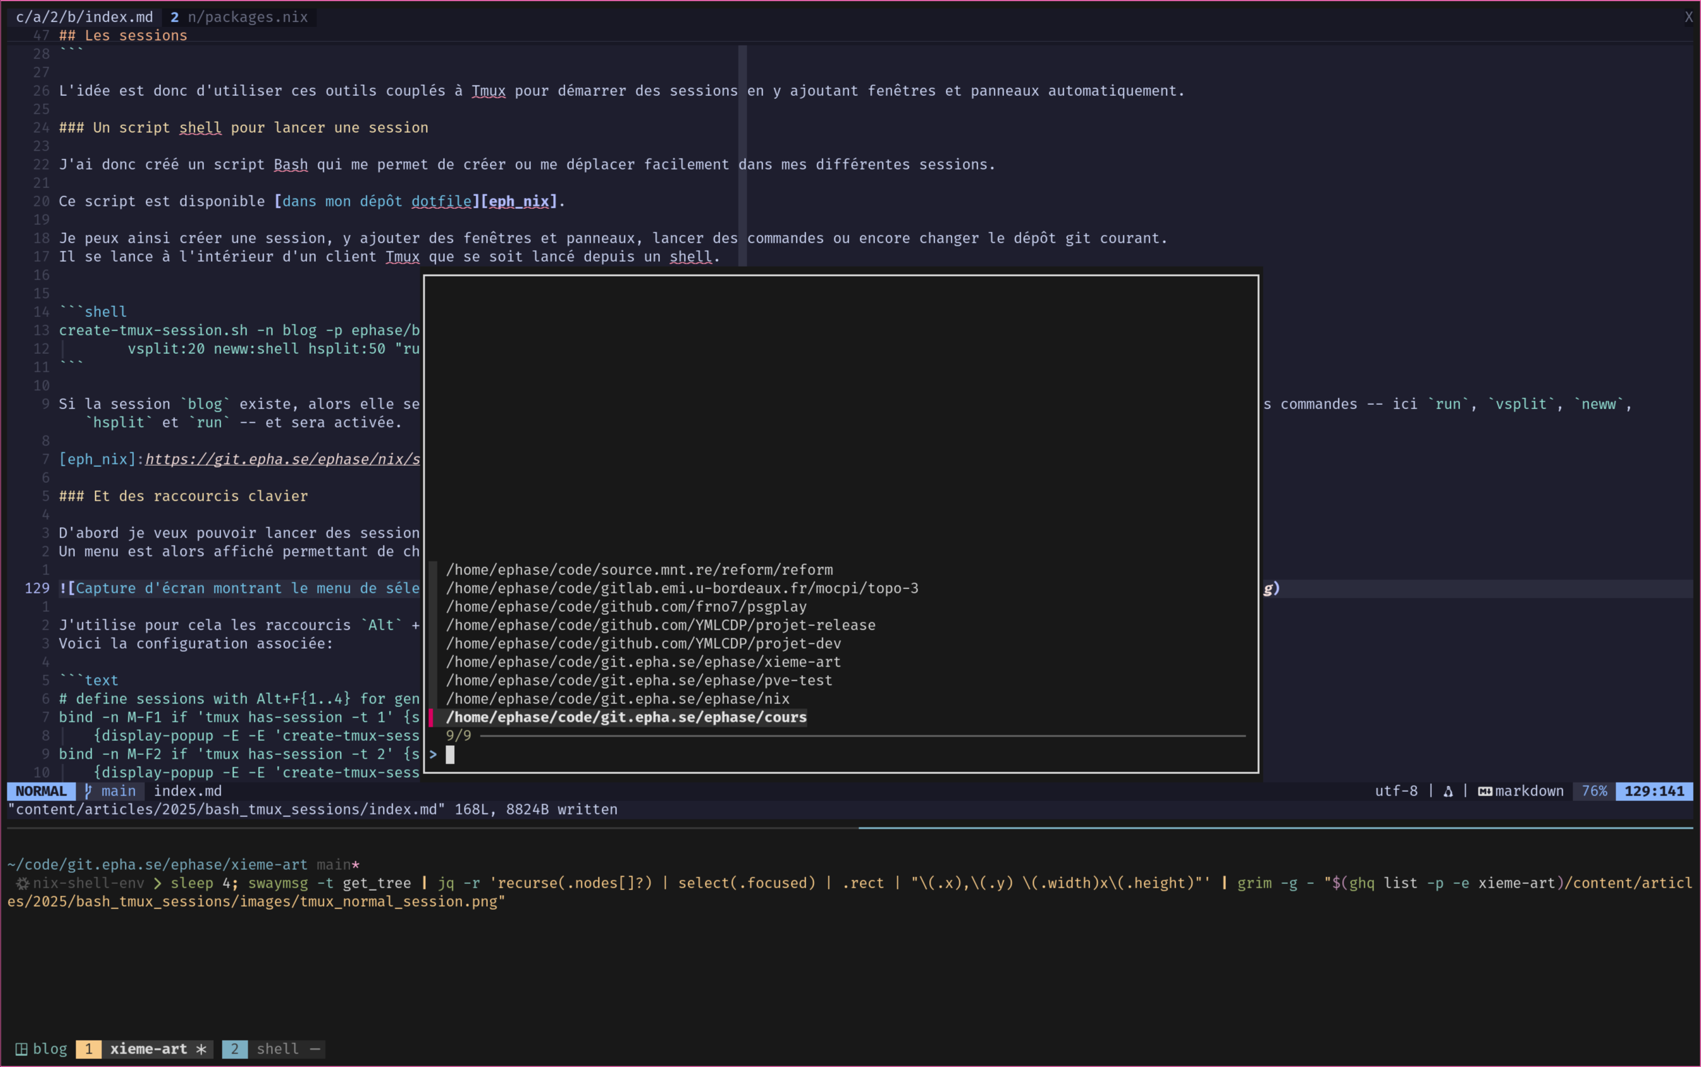1701x1067 pixels.
Task: Open the https://git.epha.se/ephase/nix URL
Action: pos(282,459)
